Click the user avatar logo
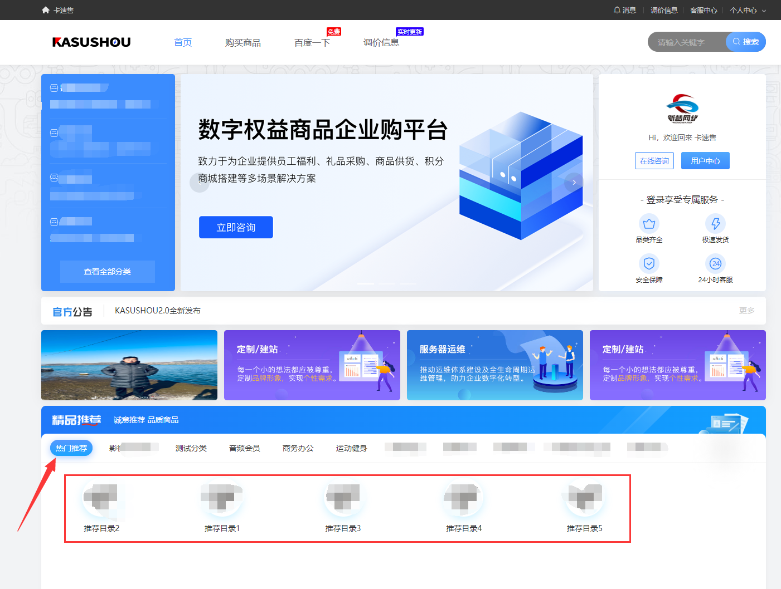 pyautogui.click(x=682, y=109)
